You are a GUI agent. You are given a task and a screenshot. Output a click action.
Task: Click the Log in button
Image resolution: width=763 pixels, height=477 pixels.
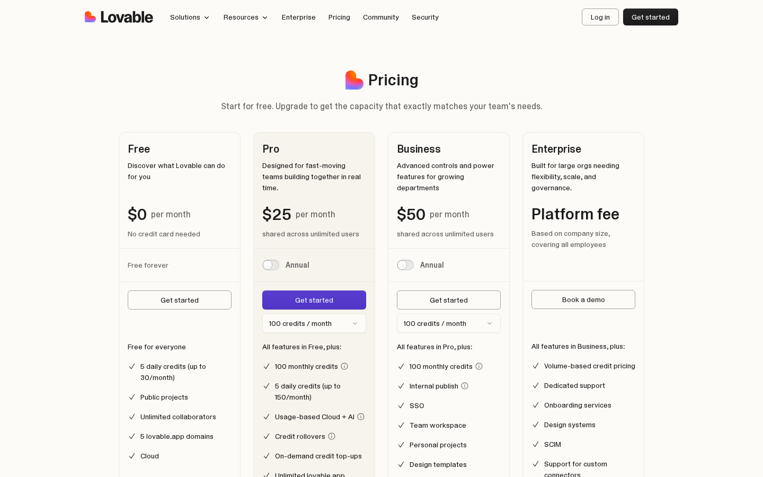pyautogui.click(x=600, y=17)
